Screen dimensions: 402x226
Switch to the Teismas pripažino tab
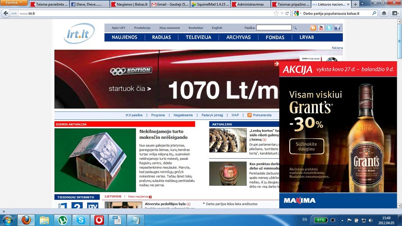(x=291, y=4)
